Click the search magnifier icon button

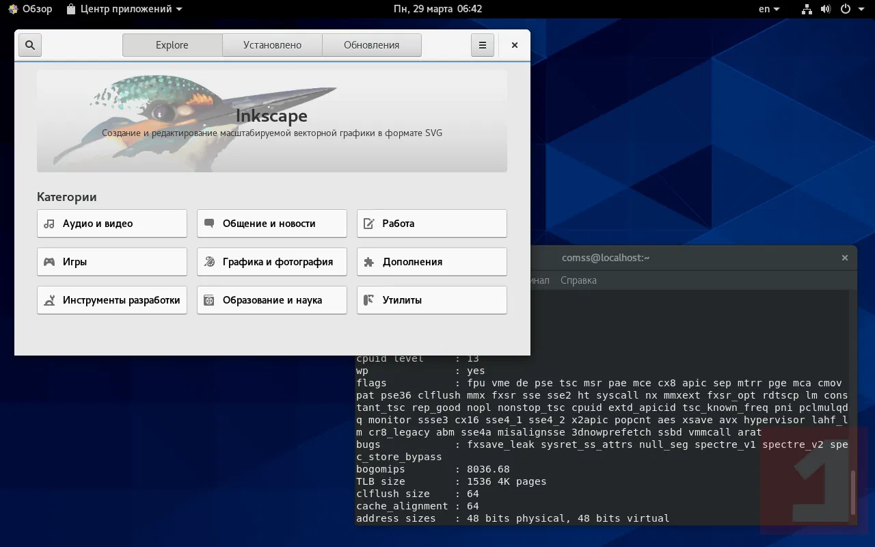pos(30,45)
